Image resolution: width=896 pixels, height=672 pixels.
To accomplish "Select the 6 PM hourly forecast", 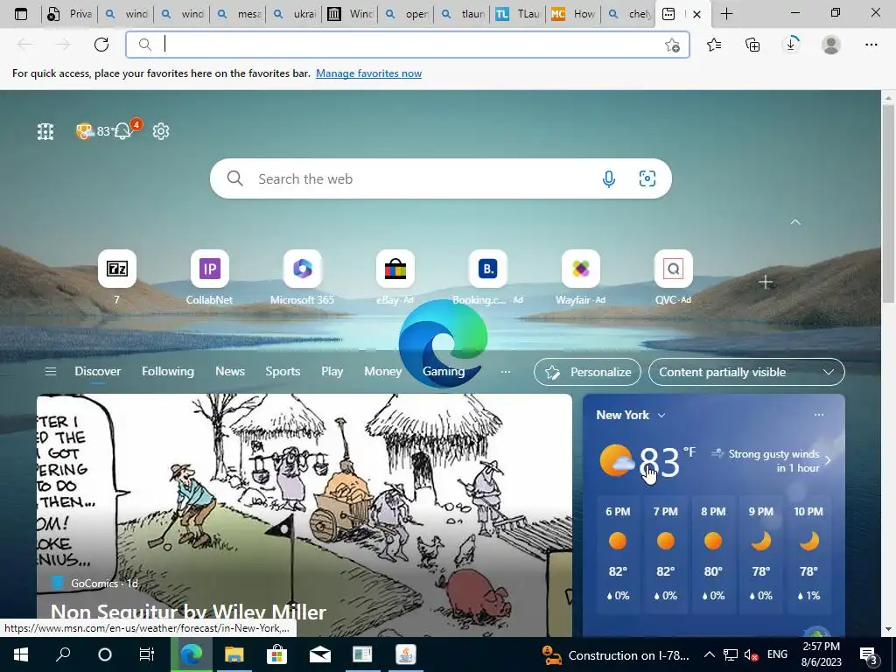I will [x=618, y=553].
